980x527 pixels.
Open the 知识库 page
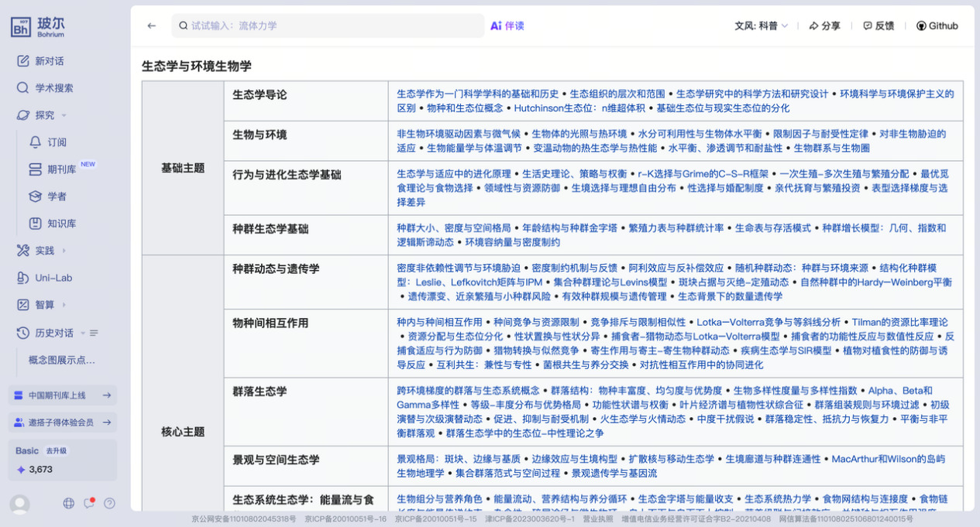point(61,224)
